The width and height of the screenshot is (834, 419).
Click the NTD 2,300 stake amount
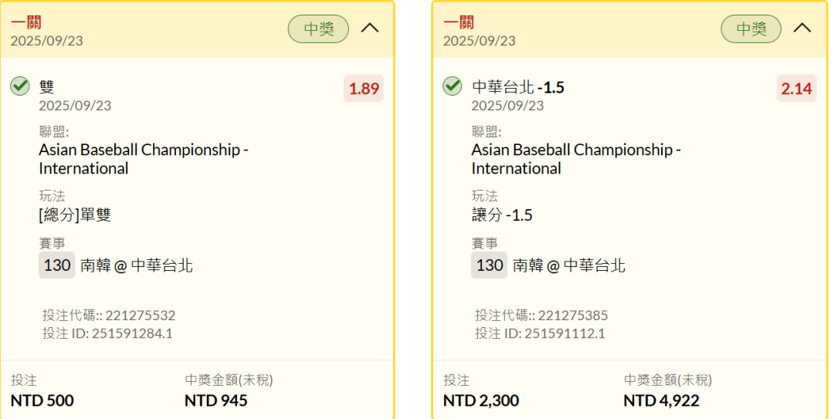[480, 400]
